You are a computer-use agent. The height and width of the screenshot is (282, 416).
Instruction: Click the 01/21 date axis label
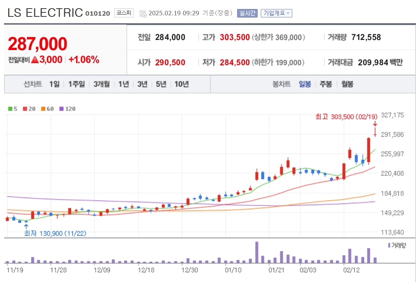pyautogui.click(x=276, y=270)
